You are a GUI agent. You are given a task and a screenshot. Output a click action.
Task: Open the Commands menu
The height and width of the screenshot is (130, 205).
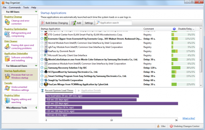[x=15, y=8]
